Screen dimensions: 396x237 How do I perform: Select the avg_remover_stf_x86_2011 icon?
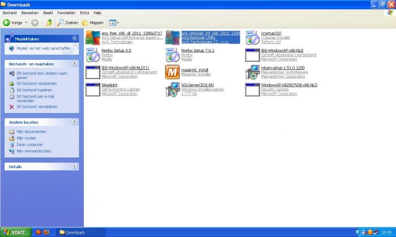tap(173, 38)
